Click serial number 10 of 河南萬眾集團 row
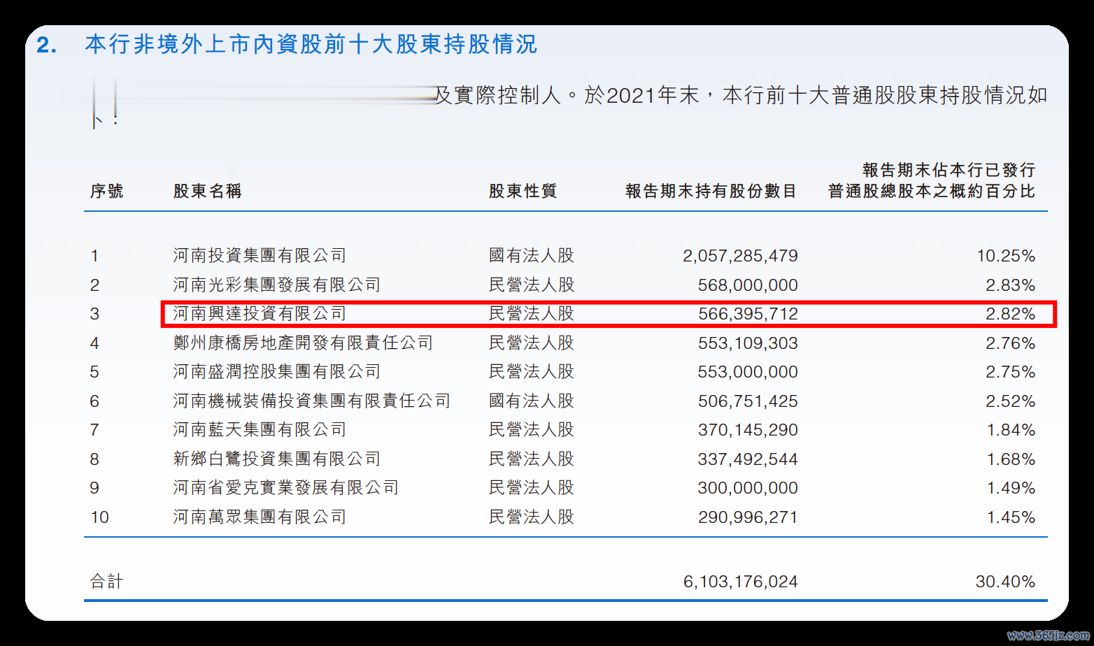Viewport: 1094px width, 646px height. 100,517
